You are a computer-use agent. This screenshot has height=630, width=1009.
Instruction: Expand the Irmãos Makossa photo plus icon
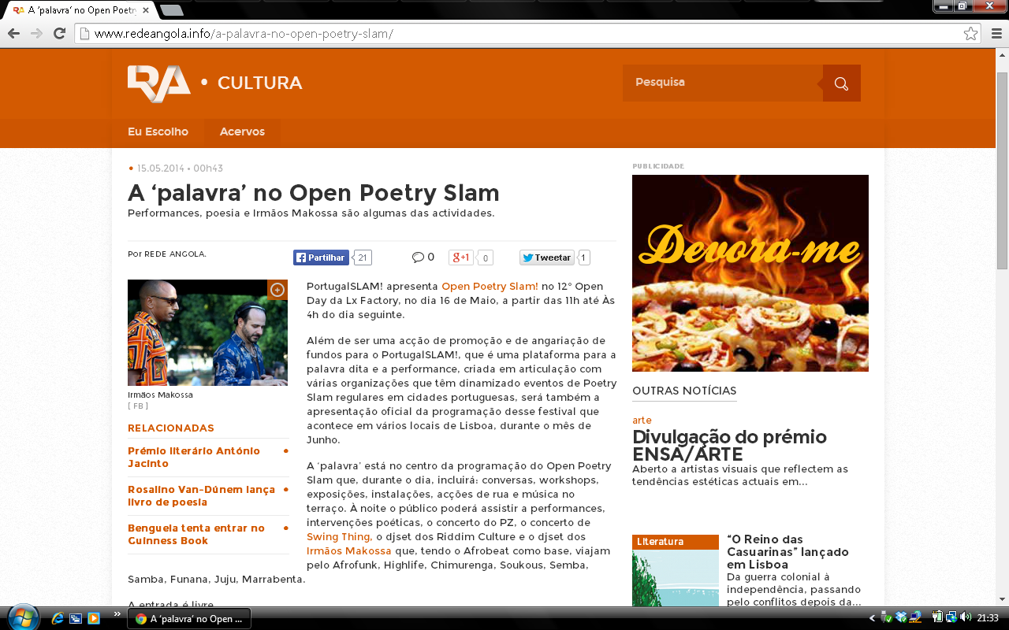[x=277, y=290]
